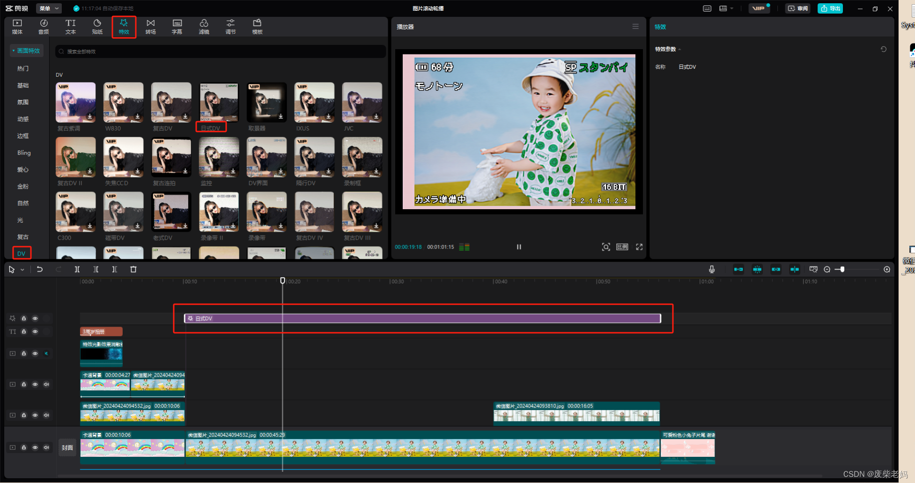Click the undo arrow in timeline toolbar
This screenshot has width=915, height=483.
click(40, 270)
